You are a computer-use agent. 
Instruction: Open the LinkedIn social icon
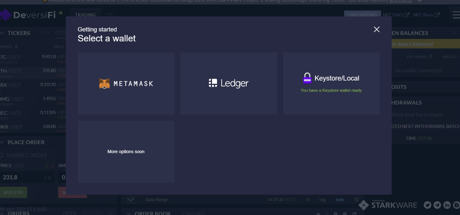447,205
